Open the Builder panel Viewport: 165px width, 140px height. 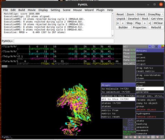click(x=123, y=27)
